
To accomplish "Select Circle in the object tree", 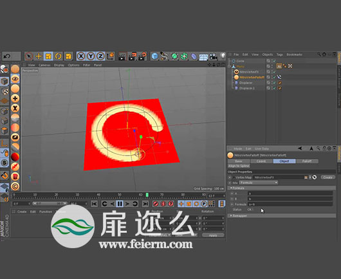I will [x=241, y=61].
